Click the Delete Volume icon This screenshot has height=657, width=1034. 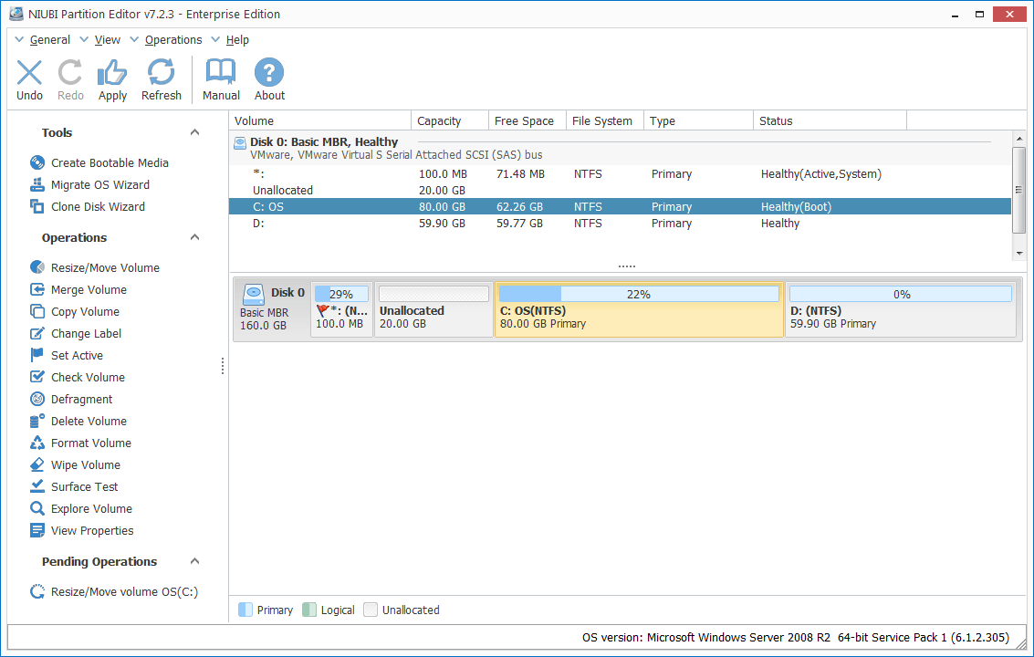coord(37,421)
